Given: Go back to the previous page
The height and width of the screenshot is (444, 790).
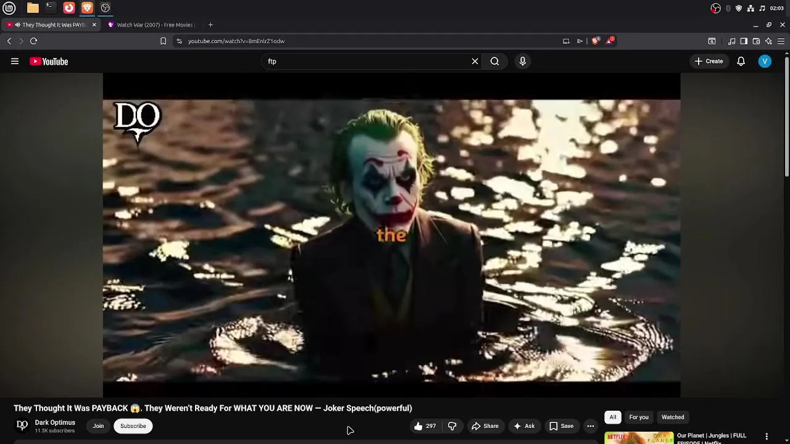Looking at the screenshot, I should [9, 41].
